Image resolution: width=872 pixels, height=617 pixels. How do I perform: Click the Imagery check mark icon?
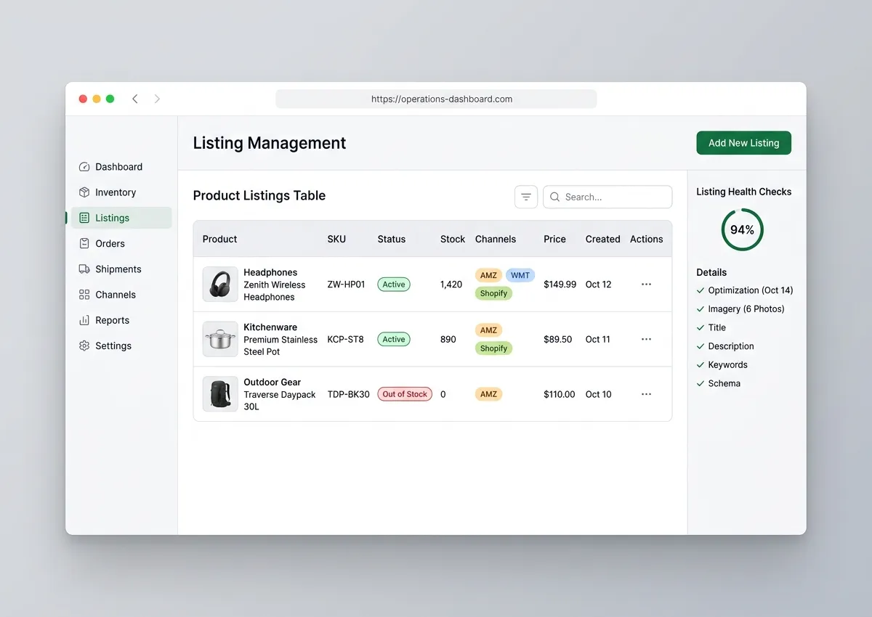pos(701,309)
